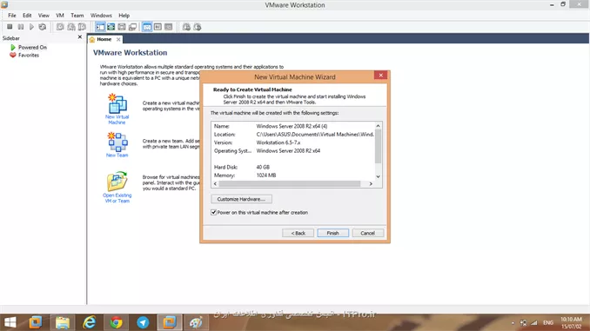Click settings list scroll right arrow
The image size is (590, 331).
[371, 183]
